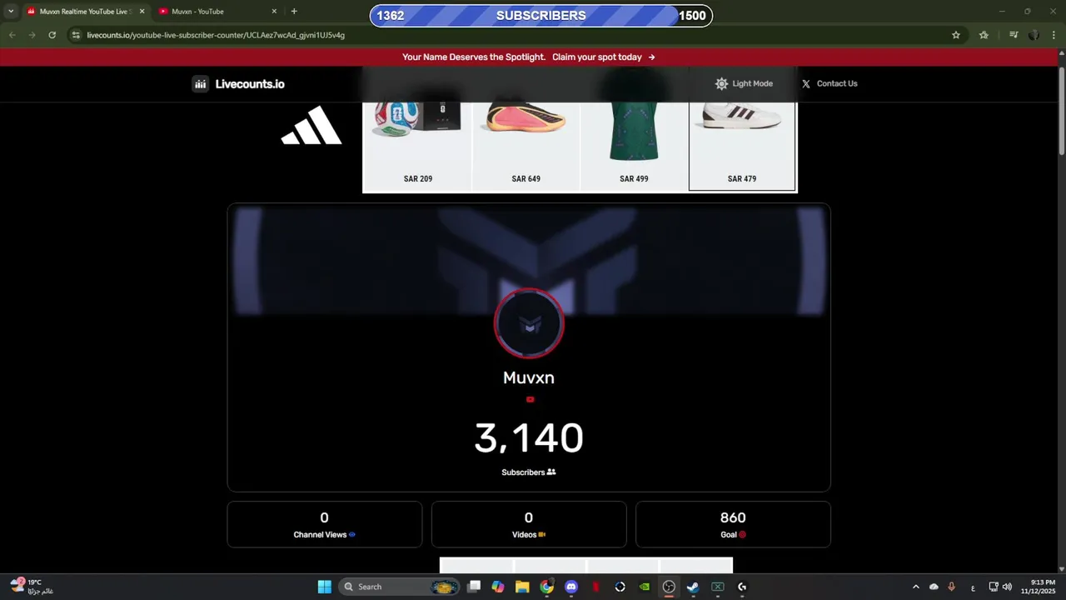Open the clock showing 9:13 PM

tap(1039, 587)
